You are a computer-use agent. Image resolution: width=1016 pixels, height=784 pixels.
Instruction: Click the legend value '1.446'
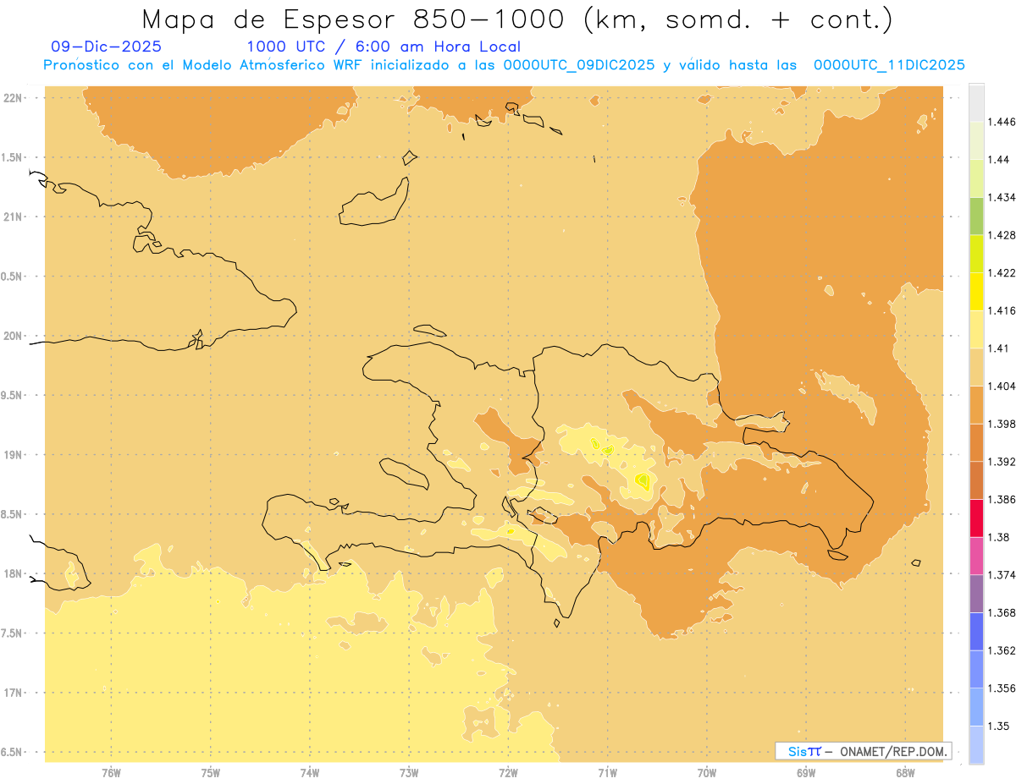coord(1002,122)
